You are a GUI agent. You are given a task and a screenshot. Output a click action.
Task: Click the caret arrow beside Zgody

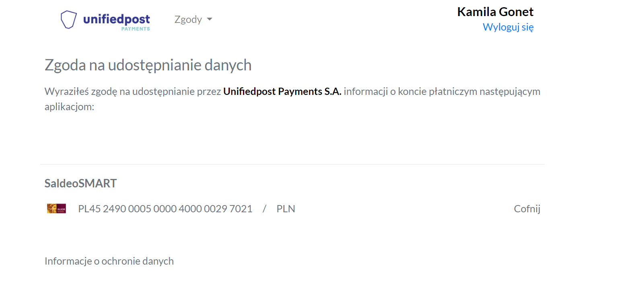coord(209,19)
